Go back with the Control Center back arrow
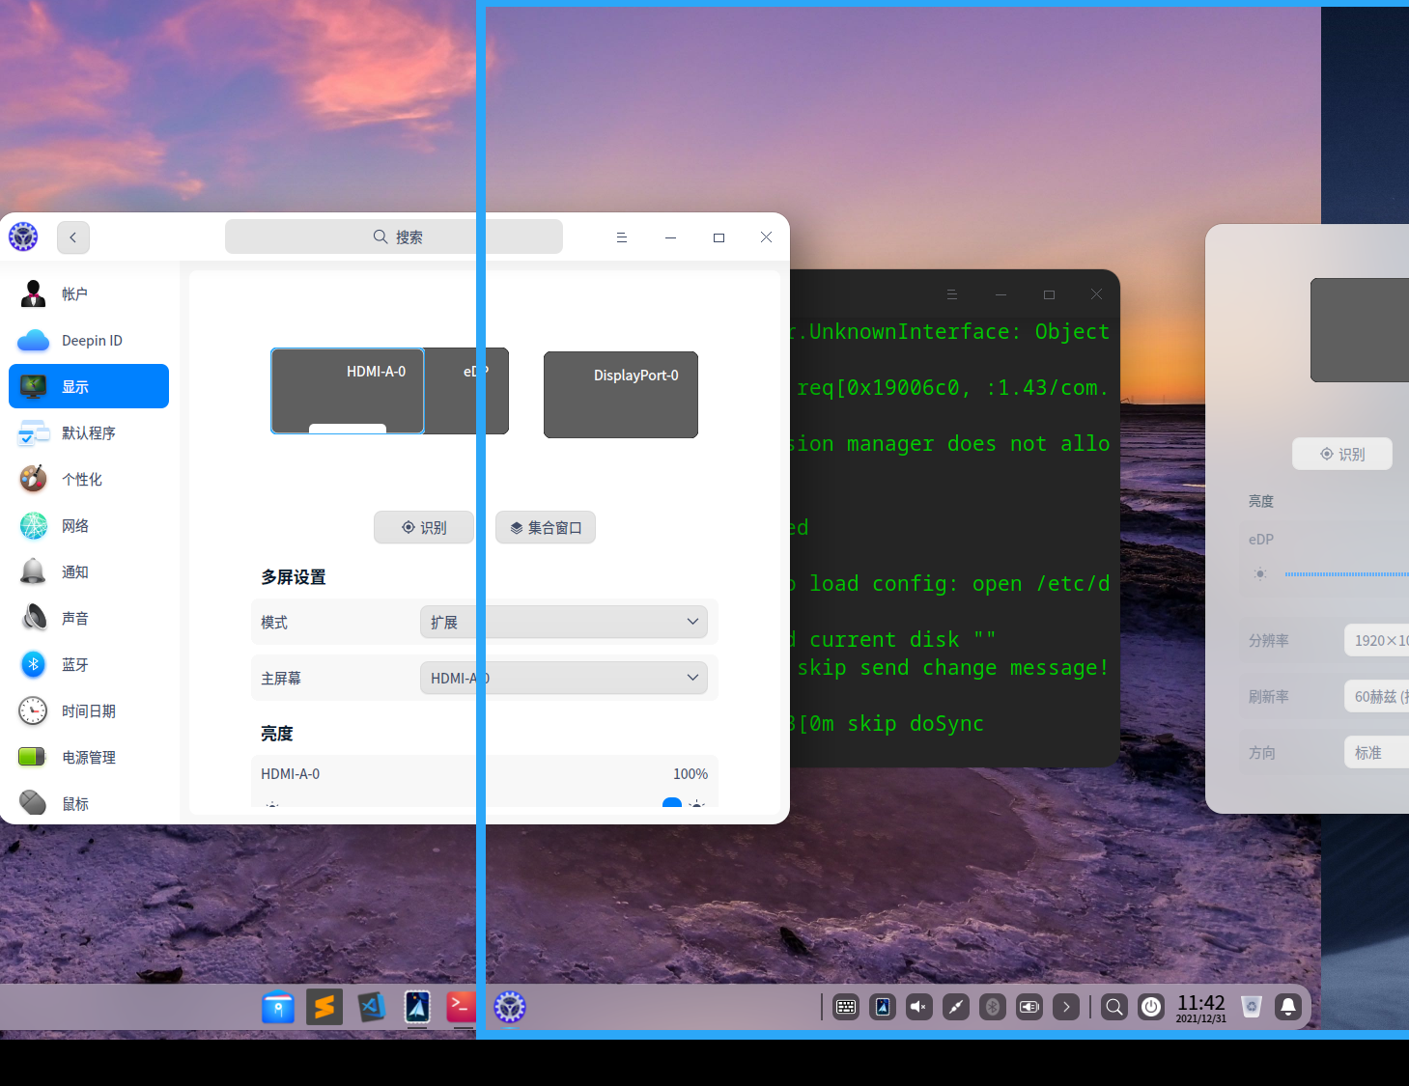Viewport: 1409px width, 1086px height. pyautogui.click(x=73, y=237)
